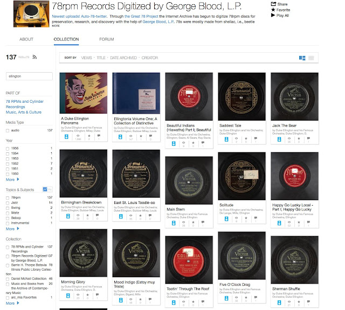This screenshot has width=345, height=310.
Task: Click the Favorite star icon
Action: [273, 10]
